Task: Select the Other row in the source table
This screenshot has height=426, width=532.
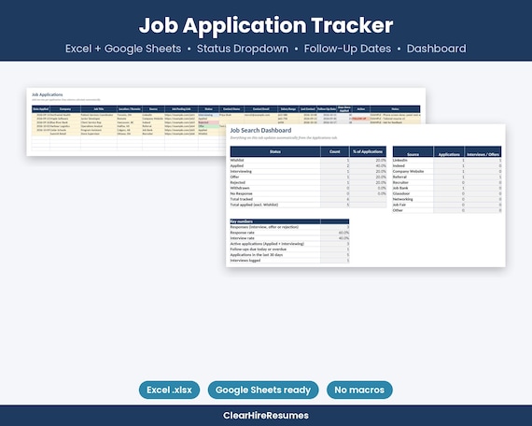Action: click(447, 210)
